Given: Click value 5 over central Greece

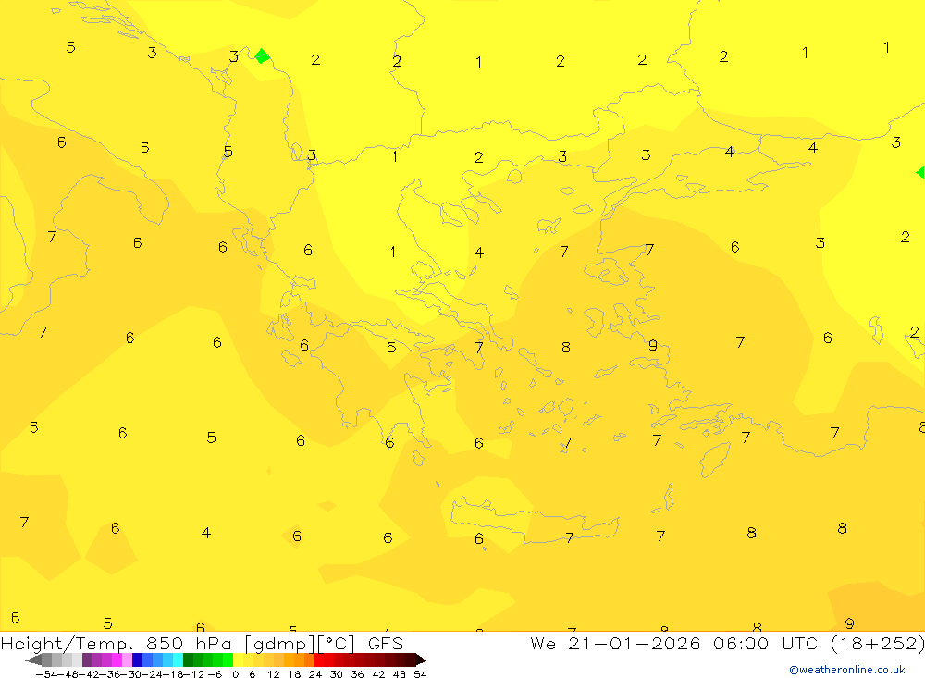Looking at the screenshot, I should pyautogui.click(x=391, y=347).
